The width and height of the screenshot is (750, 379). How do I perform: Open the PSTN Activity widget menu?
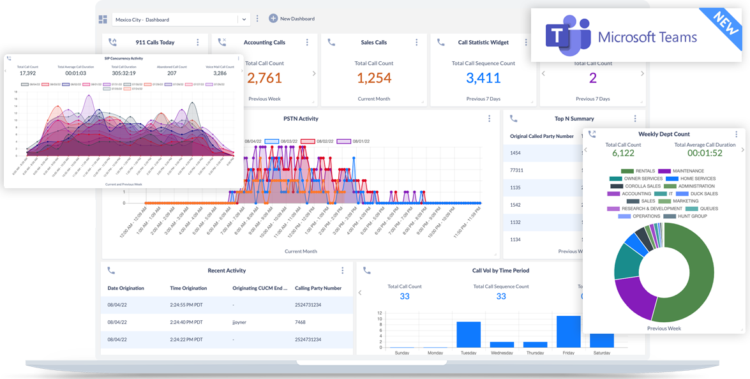(490, 119)
